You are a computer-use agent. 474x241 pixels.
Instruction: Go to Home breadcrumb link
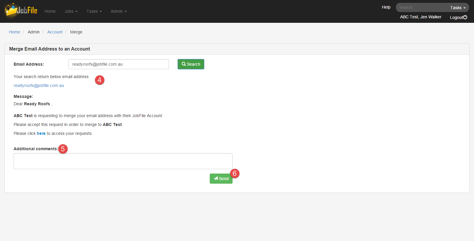tap(15, 32)
